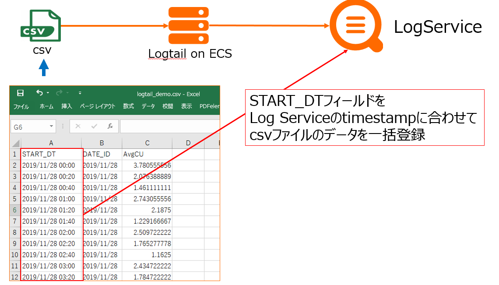Click cell 2019/11/28 01:40
499x285 pixels.
tap(51, 222)
